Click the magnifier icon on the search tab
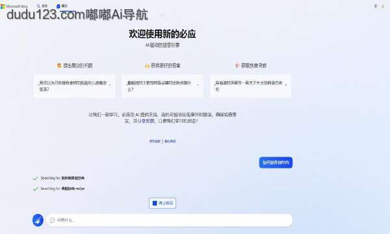390x234 pixels. click(x=38, y=6)
